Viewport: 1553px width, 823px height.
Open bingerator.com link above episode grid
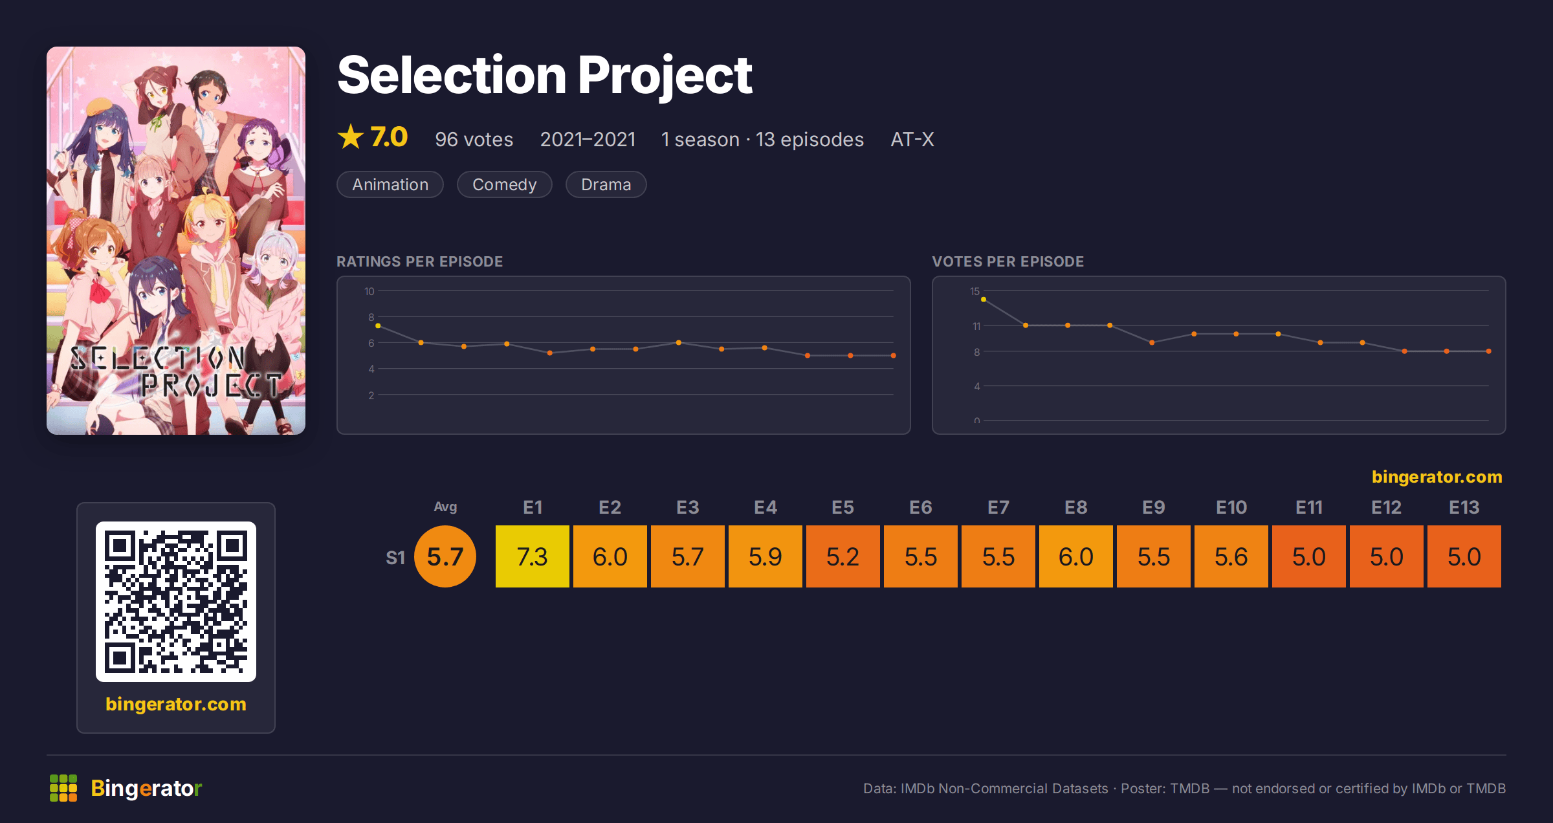click(1437, 477)
